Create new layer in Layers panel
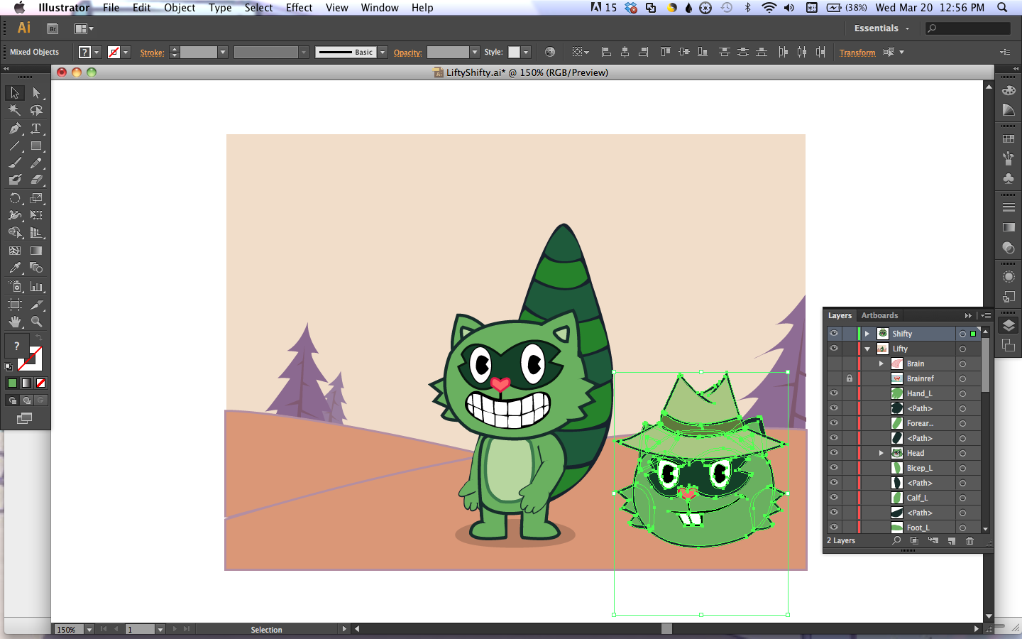1022x639 pixels. pos(951,541)
